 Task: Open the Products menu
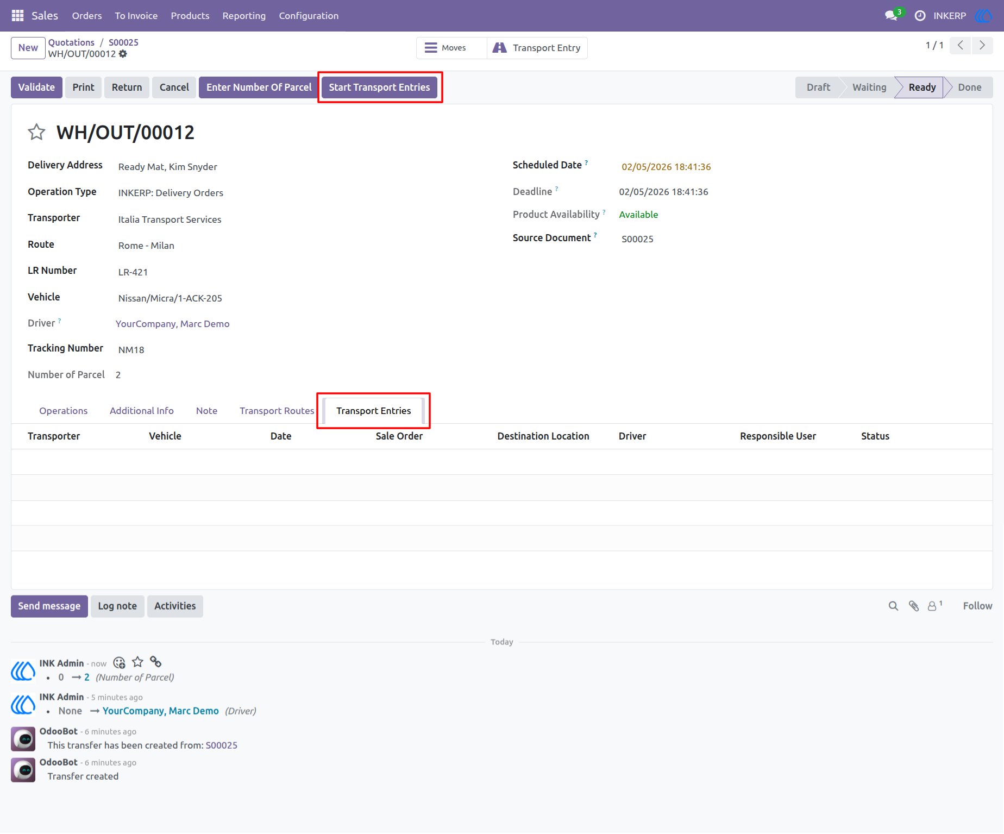pyautogui.click(x=190, y=16)
